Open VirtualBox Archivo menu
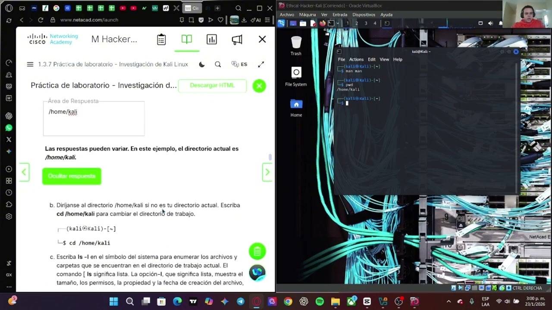This screenshot has height=310, width=552. 287,15
